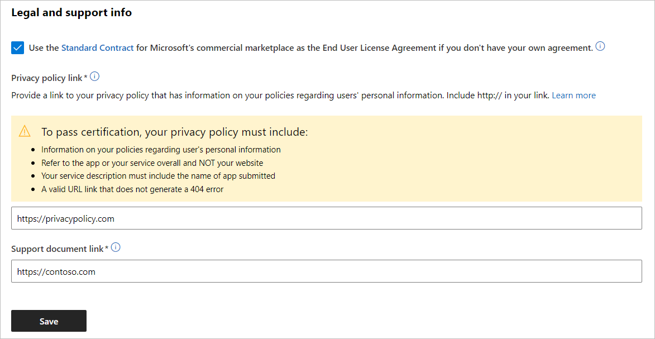This screenshot has height=339, width=655.
Task: Open the Standard Contract link
Action: (x=97, y=48)
